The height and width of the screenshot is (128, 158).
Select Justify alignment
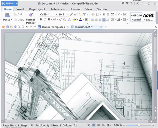tap(104, 20)
